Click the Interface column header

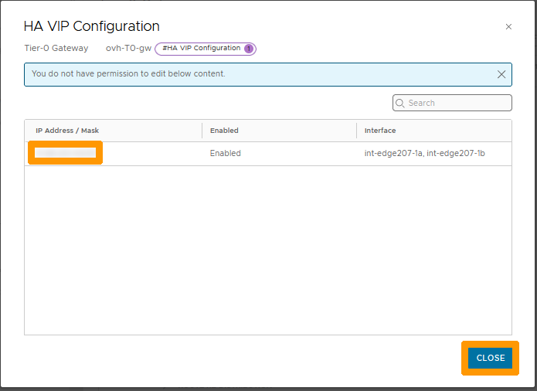(380, 131)
